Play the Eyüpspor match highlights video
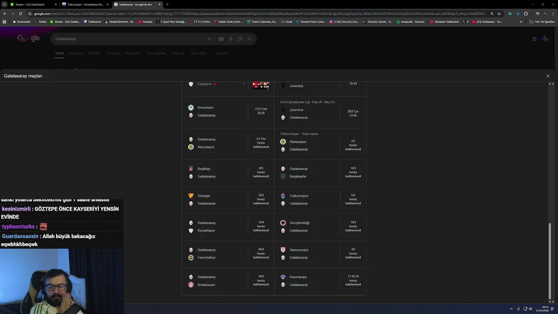The image size is (558, 314). click(261, 85)
